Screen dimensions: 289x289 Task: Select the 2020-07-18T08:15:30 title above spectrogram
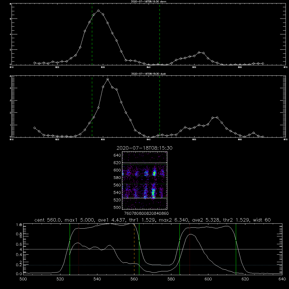click(x=144, y=148)
